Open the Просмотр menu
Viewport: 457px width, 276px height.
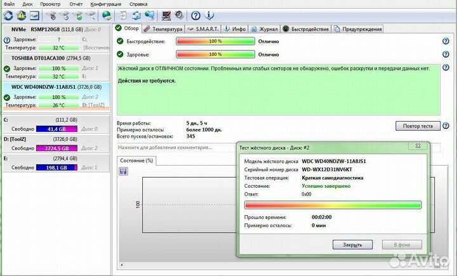tap(50, 4)
